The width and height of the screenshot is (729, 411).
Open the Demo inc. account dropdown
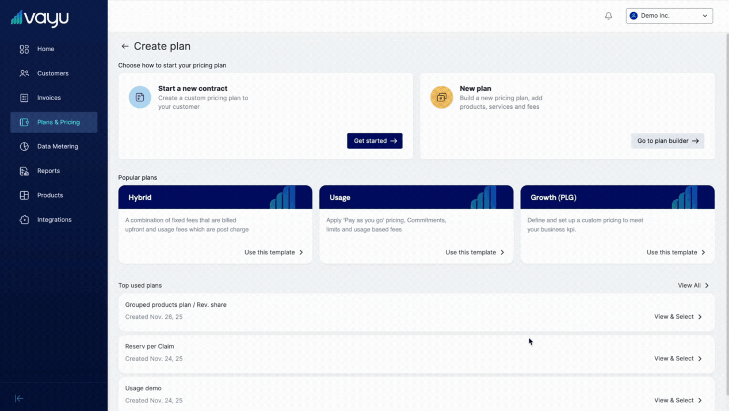click(x=669, y=16)
